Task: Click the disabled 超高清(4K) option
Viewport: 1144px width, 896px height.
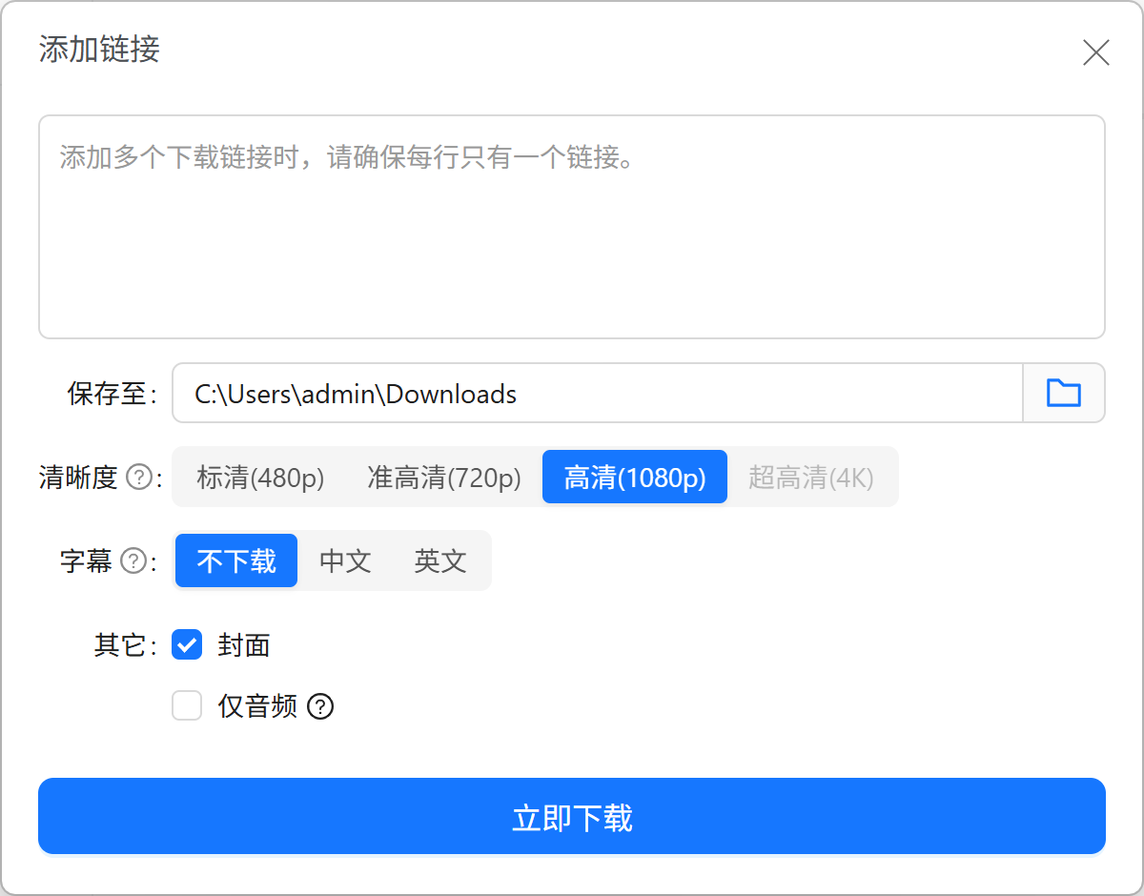Action: pos(813,477)
